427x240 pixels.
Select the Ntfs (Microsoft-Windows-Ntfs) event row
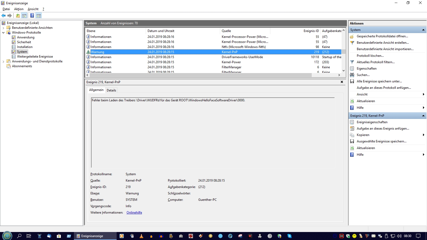(213, 47)
